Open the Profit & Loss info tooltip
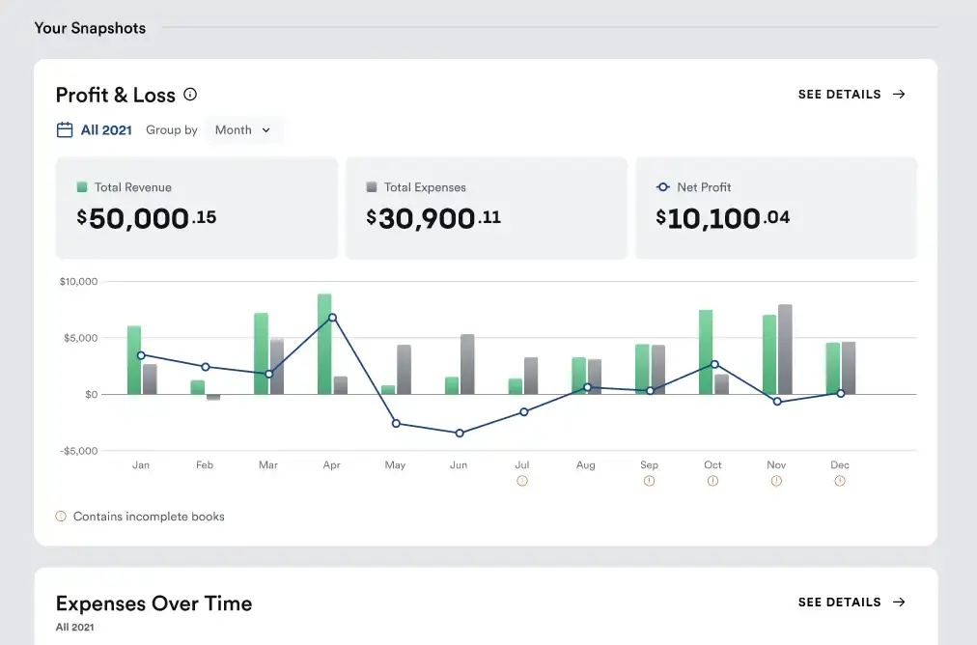The width and height of the screenshot is (977, 645). tap(190, 95)
